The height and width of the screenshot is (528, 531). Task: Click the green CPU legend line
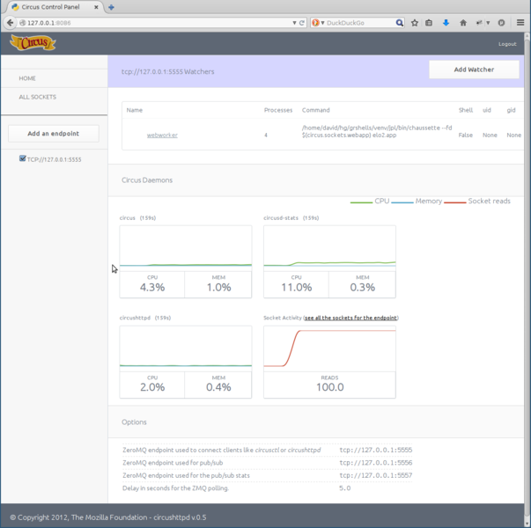361,202
